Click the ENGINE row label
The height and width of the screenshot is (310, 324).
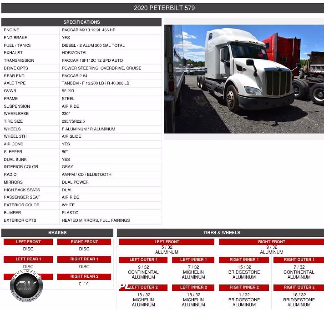click(11, 30)
